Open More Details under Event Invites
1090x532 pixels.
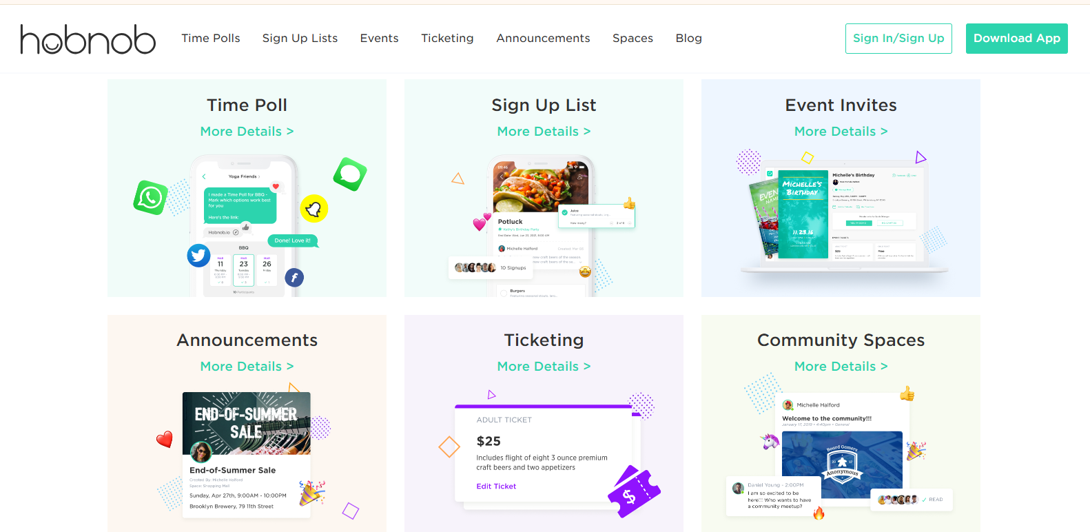[841, 132]
